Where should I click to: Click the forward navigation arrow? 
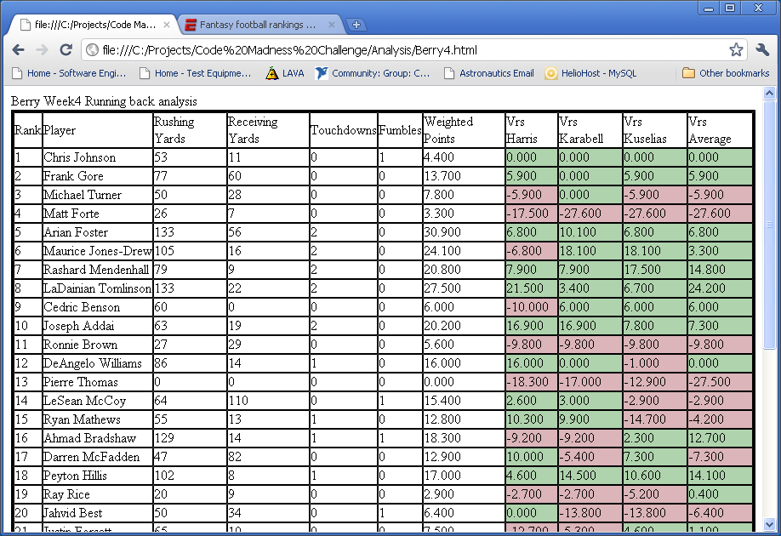pyautogui.click(x=43, y=49)
